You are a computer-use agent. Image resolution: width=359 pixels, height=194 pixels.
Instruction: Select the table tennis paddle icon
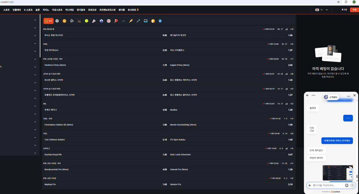click(116, 21)
